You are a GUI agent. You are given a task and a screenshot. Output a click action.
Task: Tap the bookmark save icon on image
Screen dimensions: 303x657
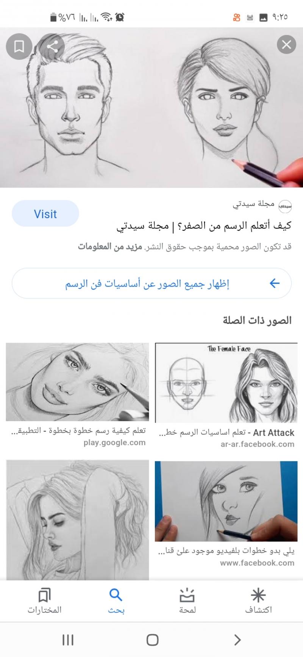click(19, 46)
